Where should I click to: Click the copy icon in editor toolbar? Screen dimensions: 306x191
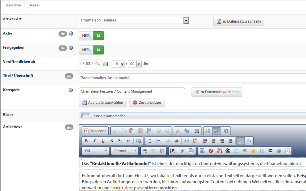(x=123, y=131)
